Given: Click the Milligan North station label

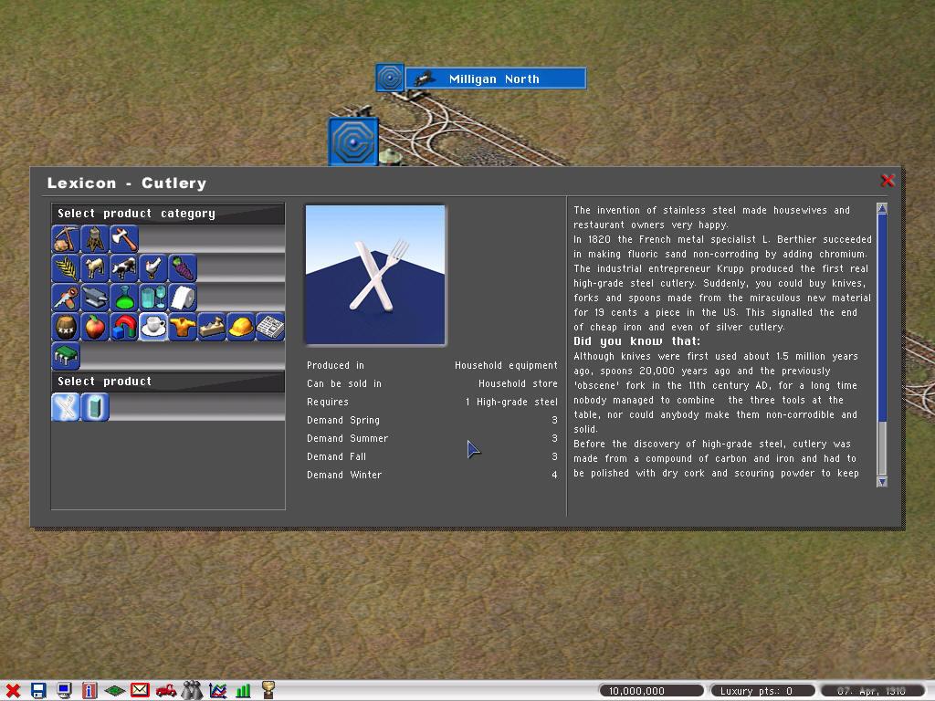Looking at the screenshot, I should click(496, 78).
